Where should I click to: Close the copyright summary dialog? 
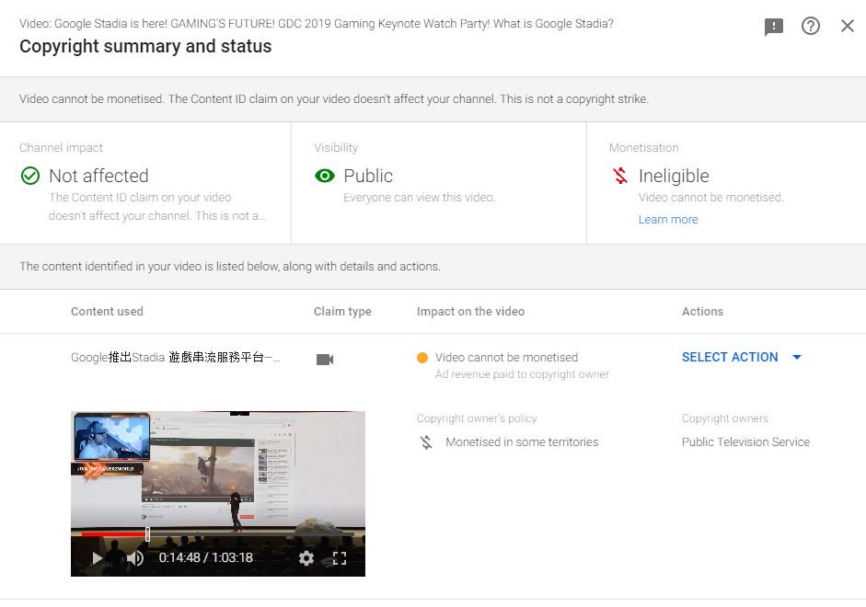tap(848, 26)
